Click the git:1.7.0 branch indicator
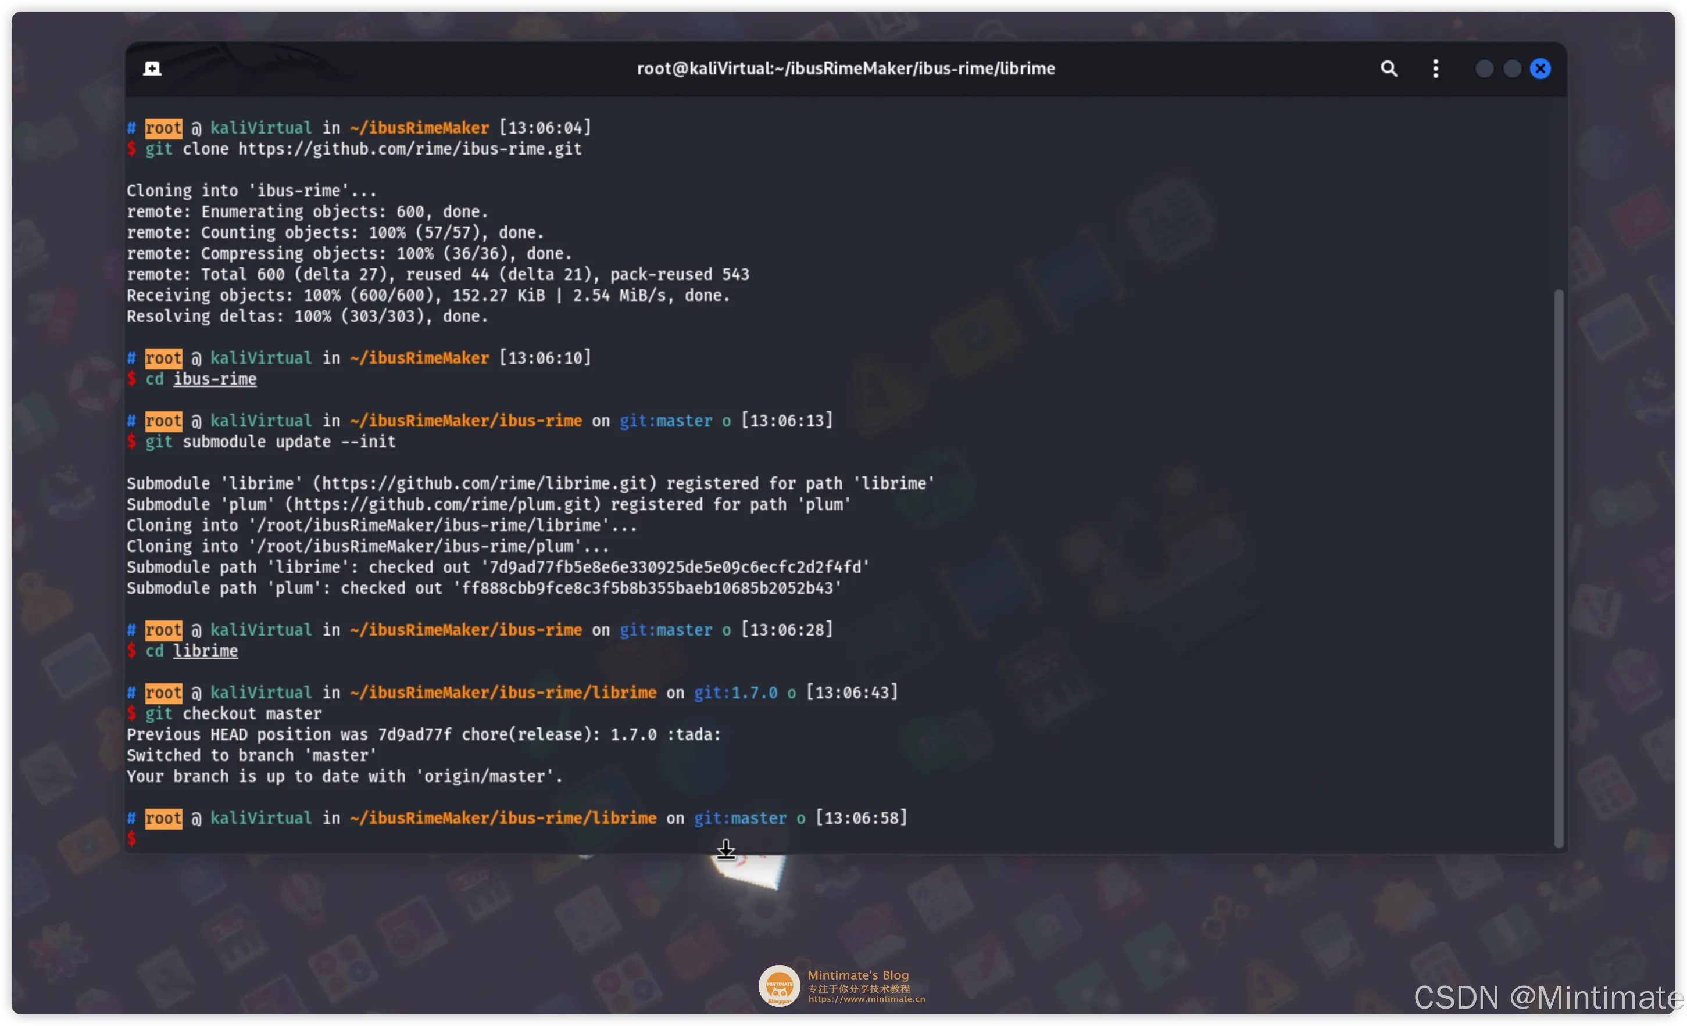This screenshot has height=1026, width=1687. tap(736, 693)
